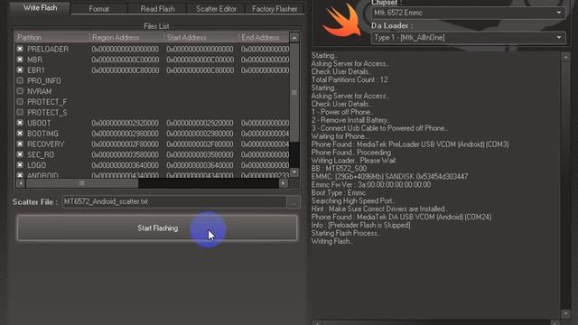This screenshot has width=578, height=325.
Task: Sort by the Partition column header
Action: click(52, 38)
